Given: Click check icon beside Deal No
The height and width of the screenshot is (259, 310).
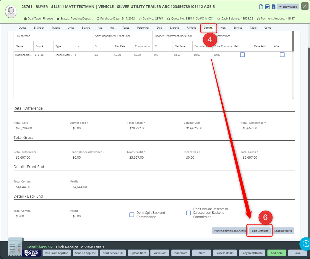Looking at the screenshot, I should pos(140,19).
